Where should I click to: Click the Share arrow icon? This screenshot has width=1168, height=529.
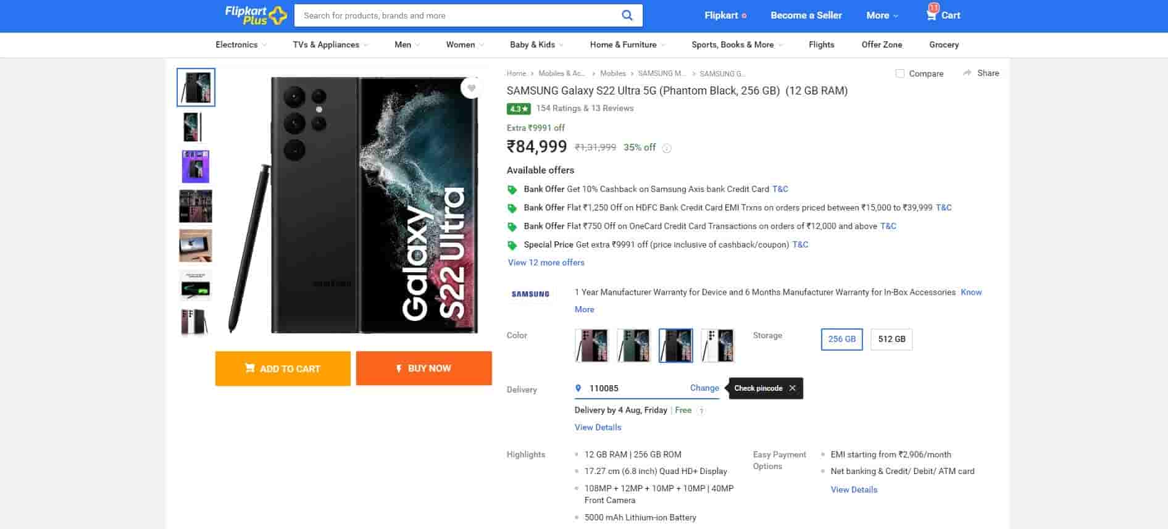[967, 73]
